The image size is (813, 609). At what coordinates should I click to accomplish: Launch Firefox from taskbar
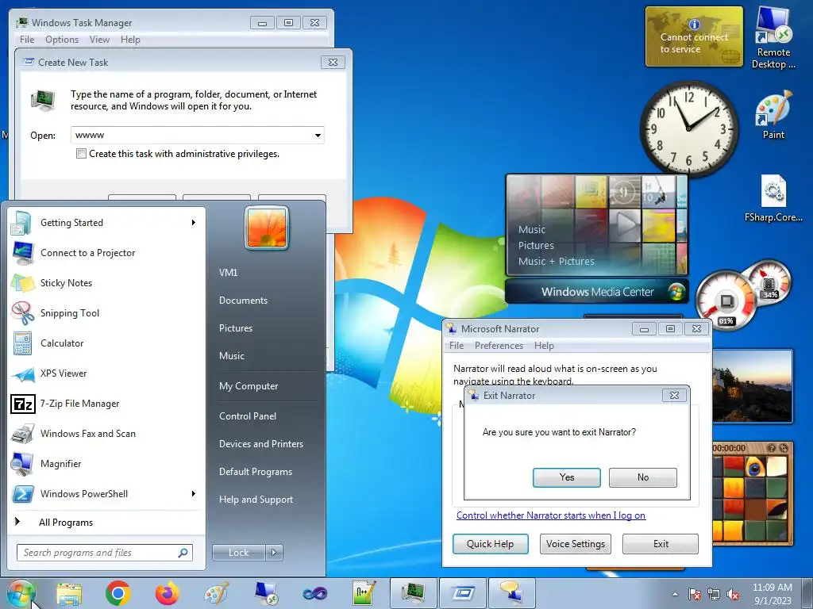coord(167,593)
